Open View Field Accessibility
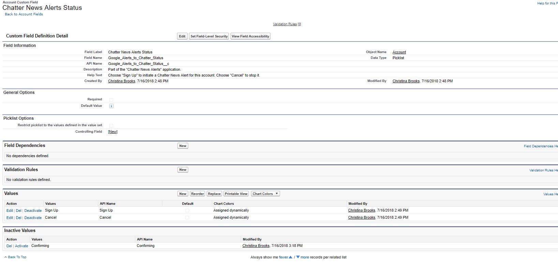 [x=250, y=36]
